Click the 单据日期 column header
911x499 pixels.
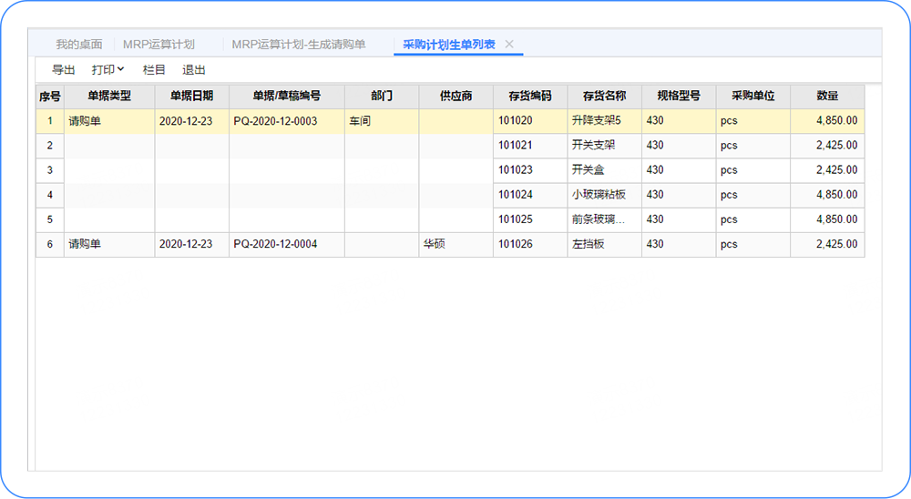pos(191,96)
